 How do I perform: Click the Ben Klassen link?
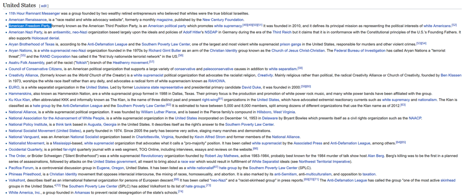coord(451,75)
